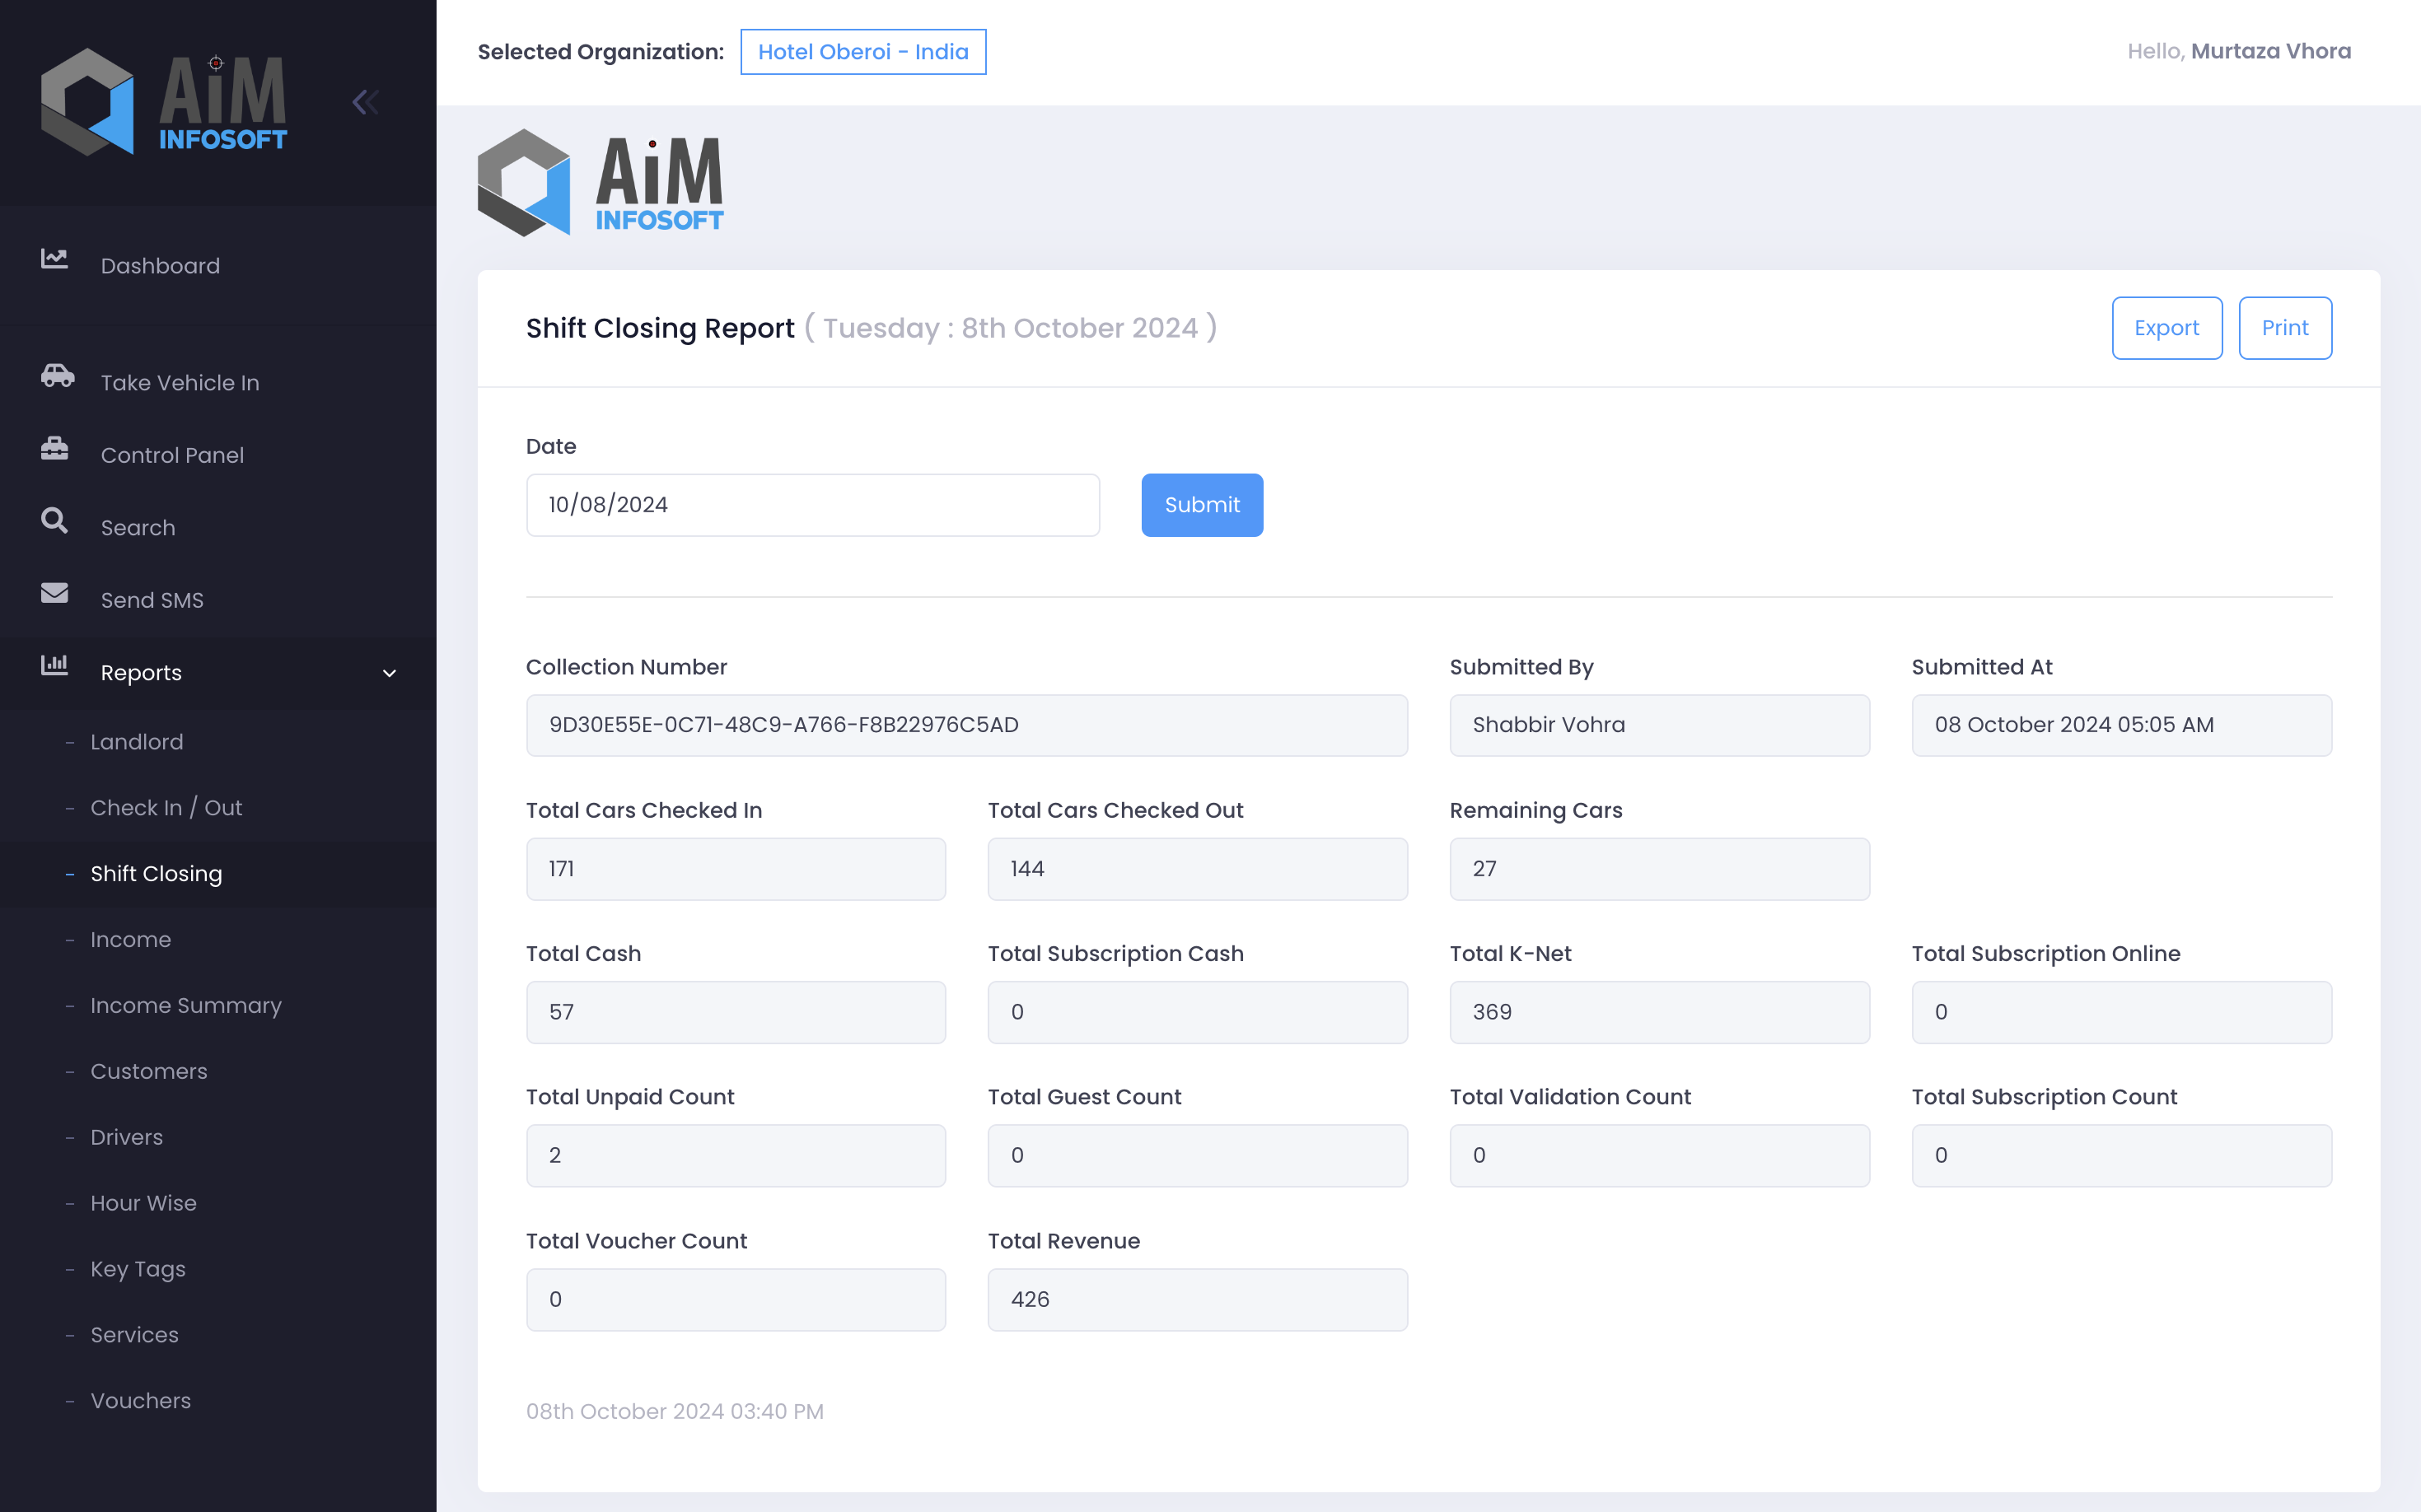
Task: Click the Remaining Cars field
Action: 1660,869
